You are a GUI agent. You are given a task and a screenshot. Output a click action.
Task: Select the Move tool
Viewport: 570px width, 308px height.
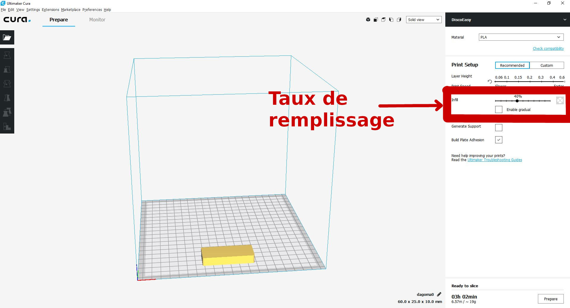pyautogui.click(x=7, y=55)
